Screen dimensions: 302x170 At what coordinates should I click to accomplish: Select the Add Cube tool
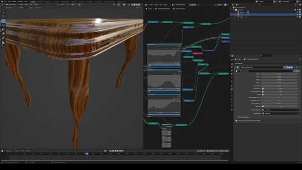point(3,47)
